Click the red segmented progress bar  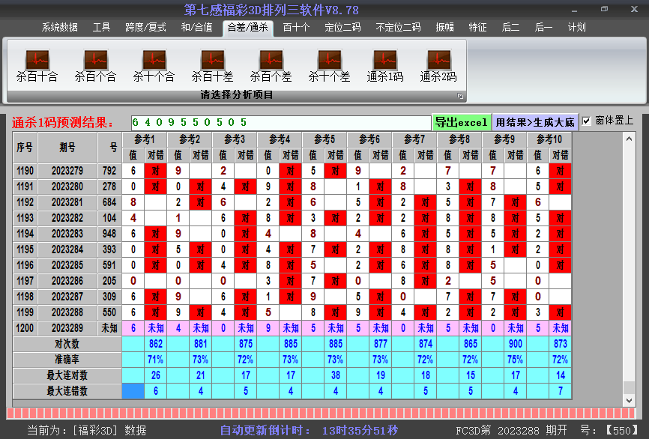click(322, 413)
